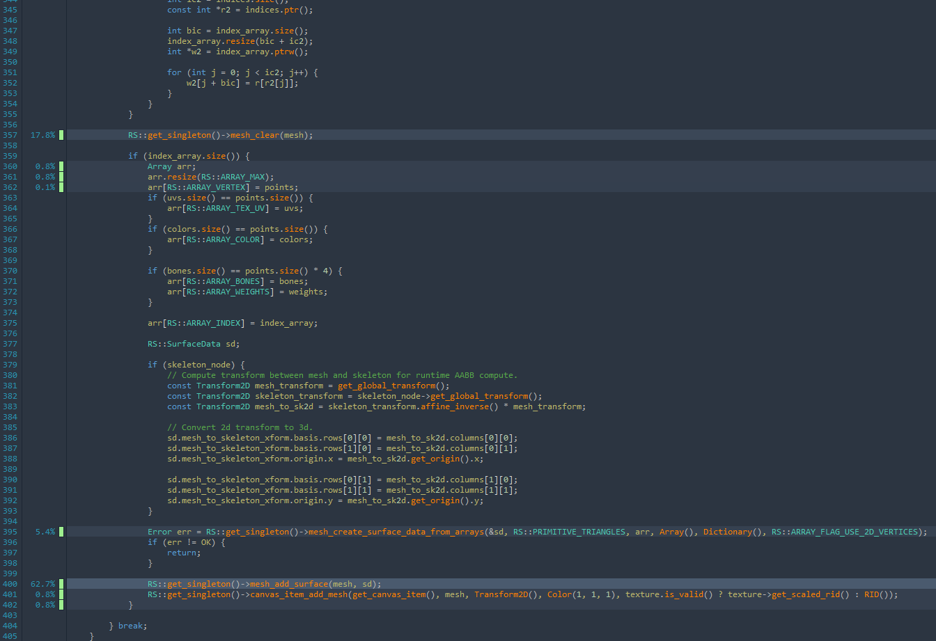The width and height of the screenshot is (936, 641).
Task: Click the mesh_add_surface function call
Action: point(289,584)
